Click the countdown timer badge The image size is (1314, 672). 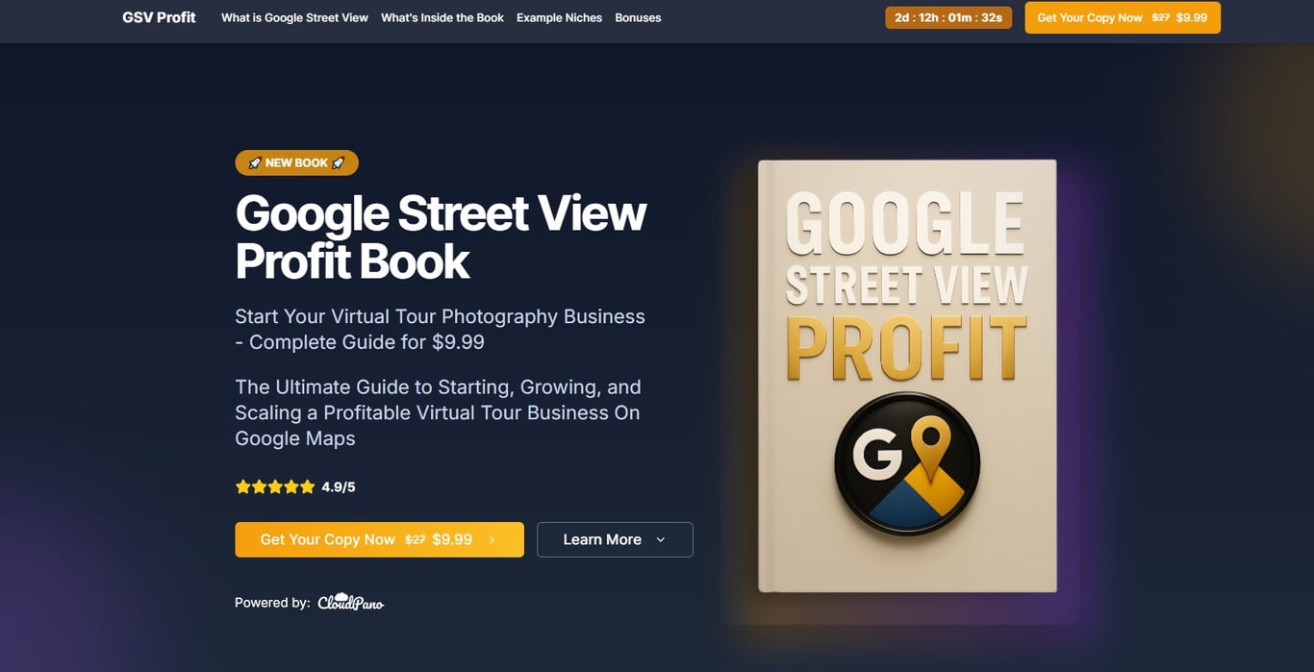pos(948,17)
